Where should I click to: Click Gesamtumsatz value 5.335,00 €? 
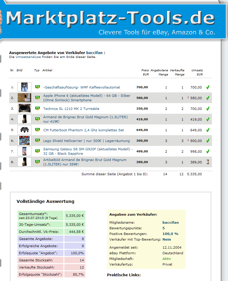coord(75,216)
